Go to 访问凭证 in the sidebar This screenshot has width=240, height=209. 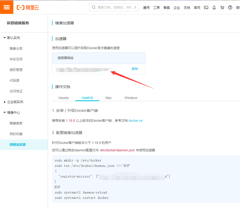pos(16,91)
